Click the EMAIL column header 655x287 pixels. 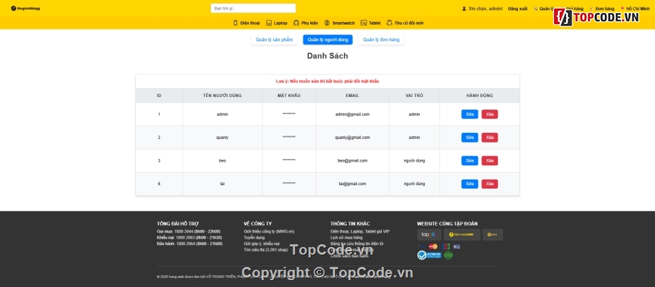click(352, 96)
